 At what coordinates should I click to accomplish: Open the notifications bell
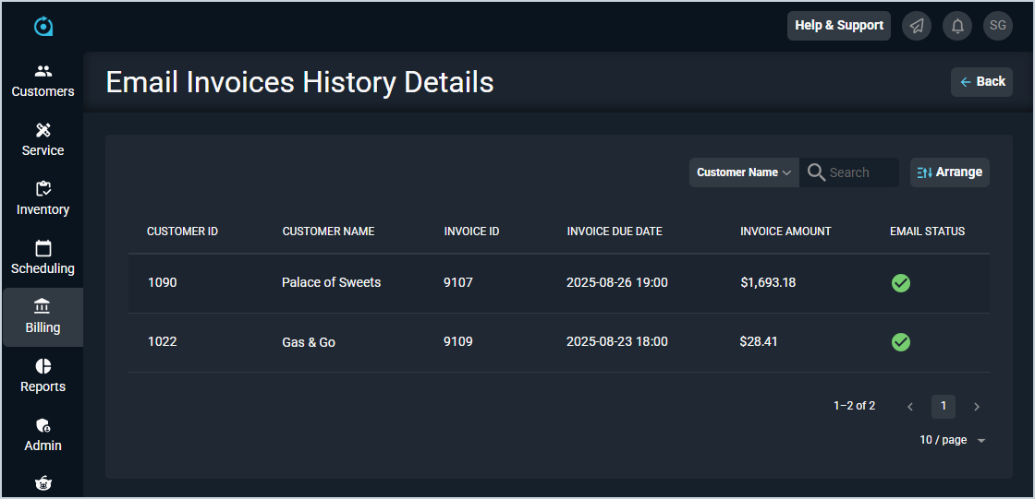point(957,26)
